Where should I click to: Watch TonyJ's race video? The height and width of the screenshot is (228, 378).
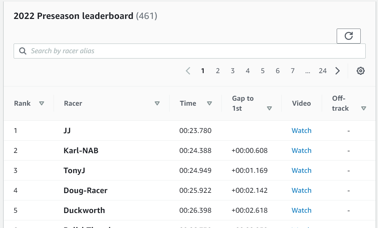302,171
